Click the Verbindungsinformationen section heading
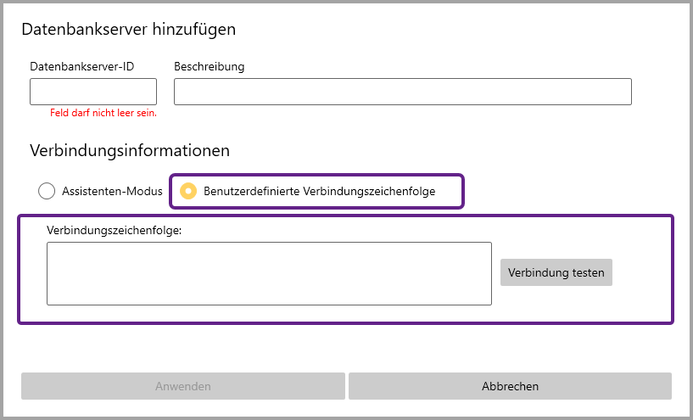Image resolution: width=693 pixels, height=420 pixels. (130, 151)
